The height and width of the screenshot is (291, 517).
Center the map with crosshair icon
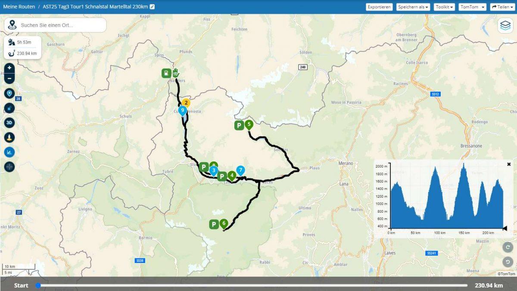click(x=9, y=167)
